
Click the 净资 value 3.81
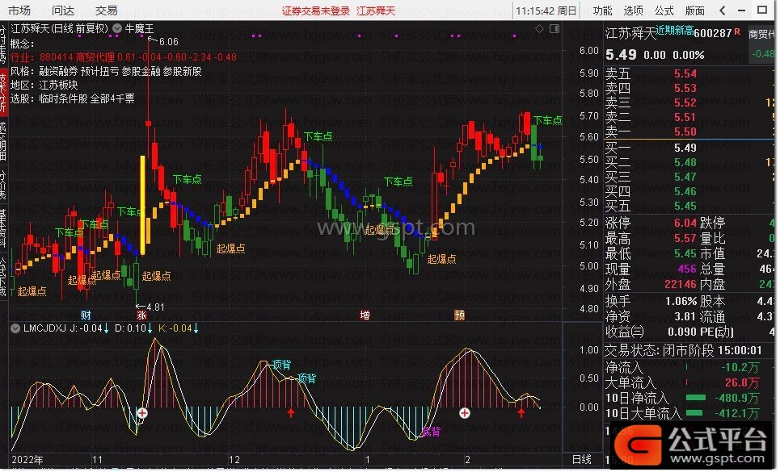(685, 316)
